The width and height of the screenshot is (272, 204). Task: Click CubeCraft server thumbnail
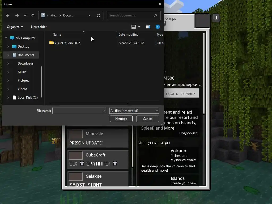pyautogui.click(x=76, y=155)
